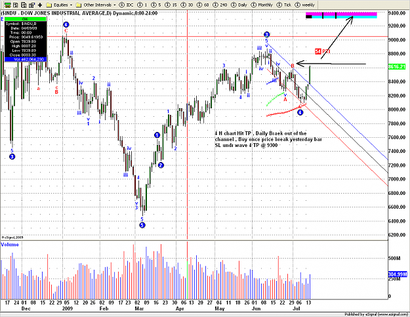
Task: Select the weekly interval button
Action: (x=305, y=5)
